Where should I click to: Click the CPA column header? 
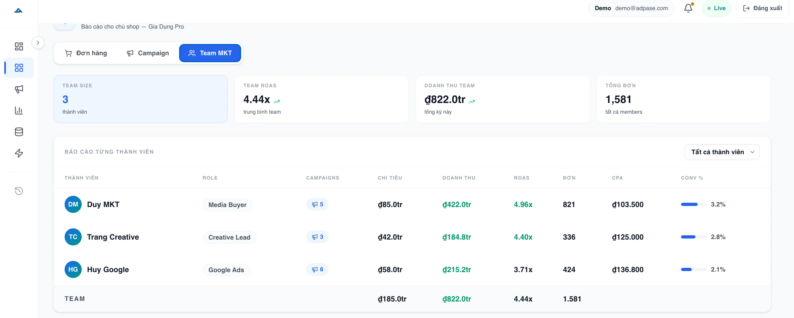click(x=617, y=178)
